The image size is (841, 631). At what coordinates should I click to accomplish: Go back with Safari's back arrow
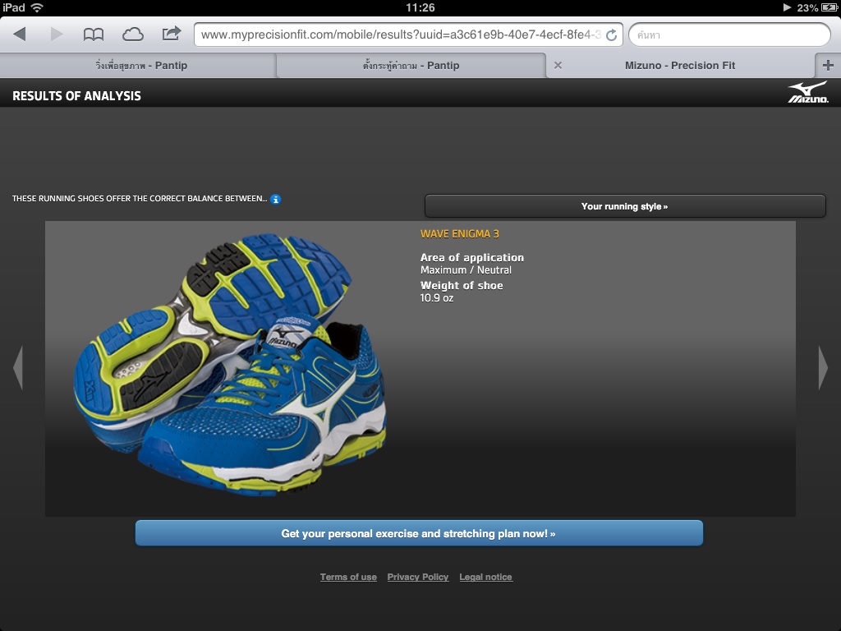pyautogui.click(x=20, y=35)
